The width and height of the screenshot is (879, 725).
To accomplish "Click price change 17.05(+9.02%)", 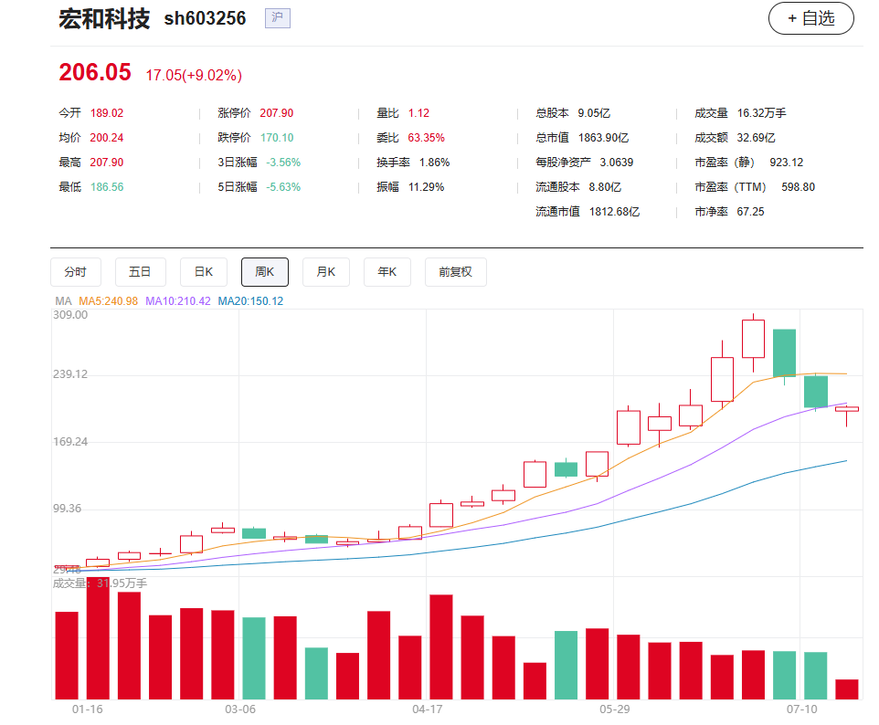I will point(194,75).
